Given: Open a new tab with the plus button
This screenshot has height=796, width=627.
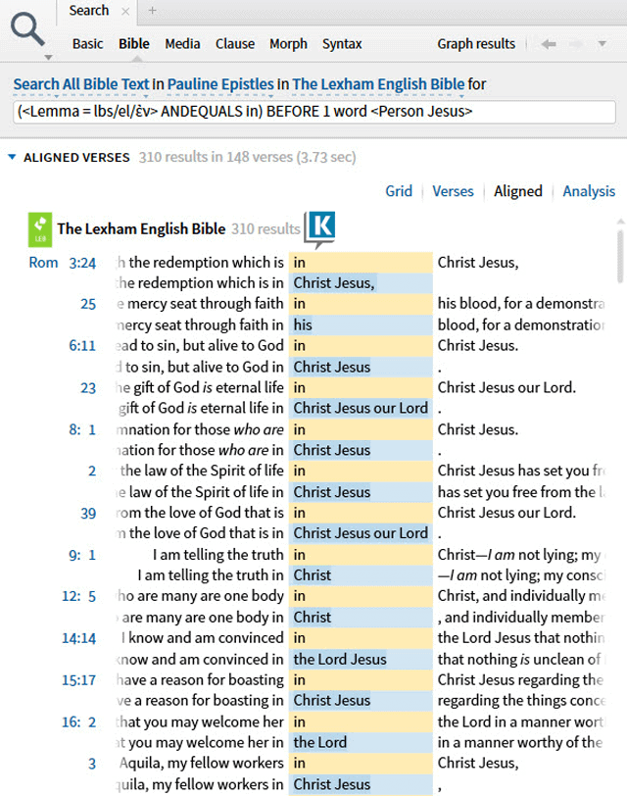Looking at the screenshot, I should (152, 11).
